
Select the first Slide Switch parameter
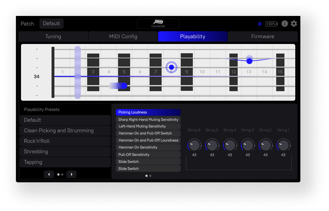[148, 162]
